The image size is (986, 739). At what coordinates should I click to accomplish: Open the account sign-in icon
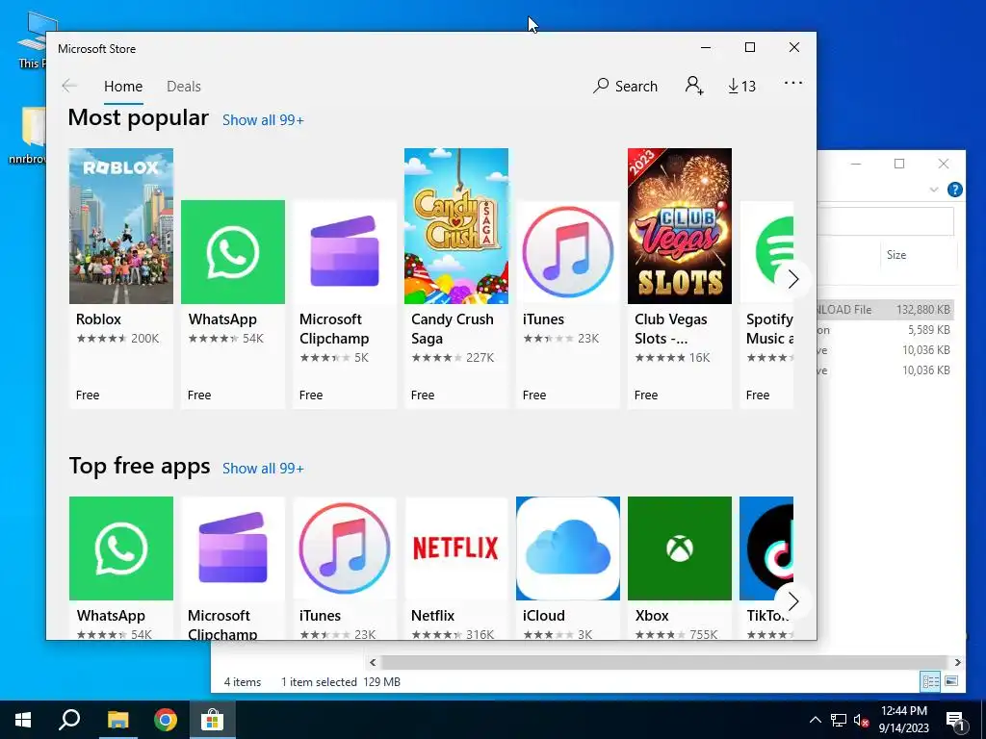click(693, 86)
